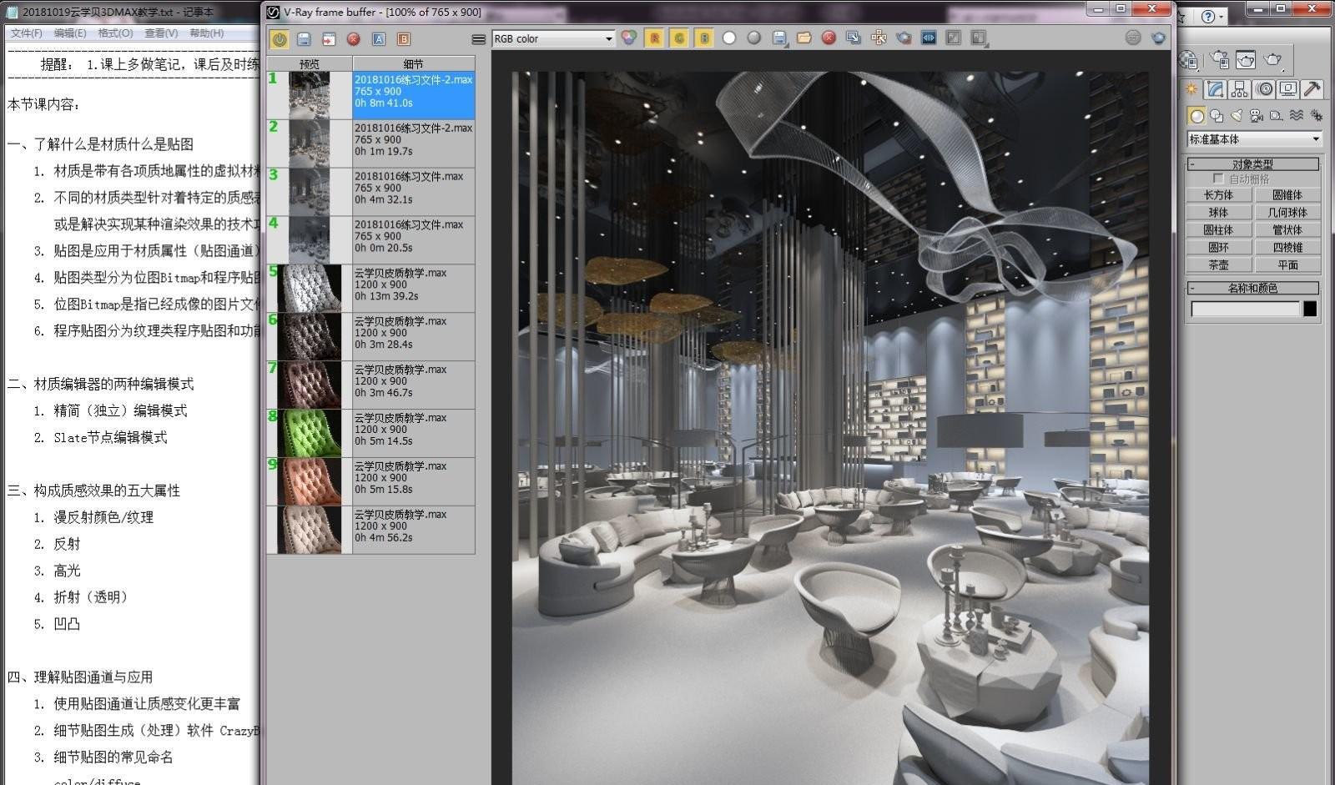Open the RGB color channel dropdown
1335x785 pixels.
pyautogui.click(x=553, y=38)
